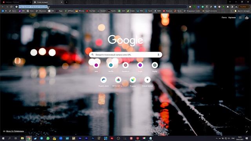Customize this page with pencil icon

click(x=247, y=132)
